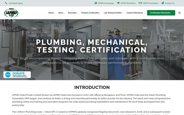The width and height of the screenshot is (184, 115).
Task: Open the Education menu item
Action: (72, 13)
